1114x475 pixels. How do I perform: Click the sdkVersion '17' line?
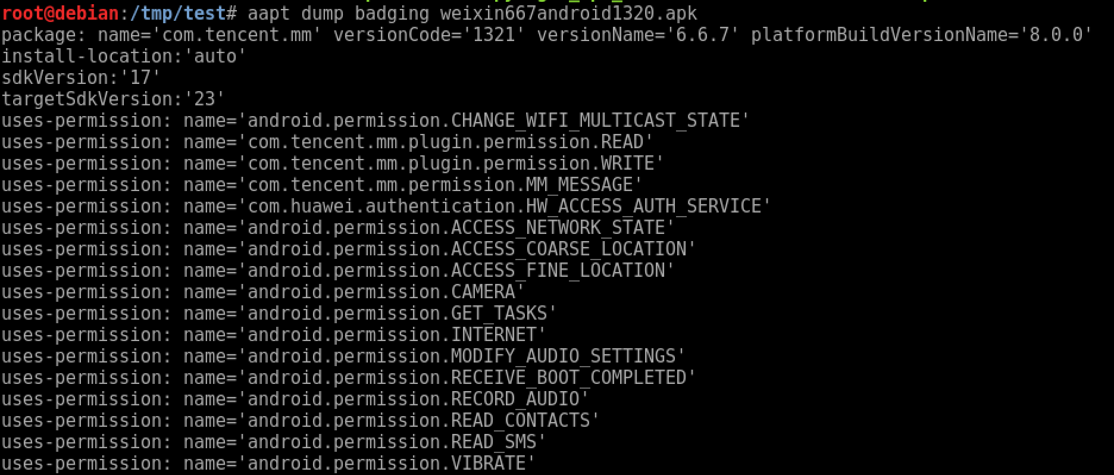click(80, 77)
